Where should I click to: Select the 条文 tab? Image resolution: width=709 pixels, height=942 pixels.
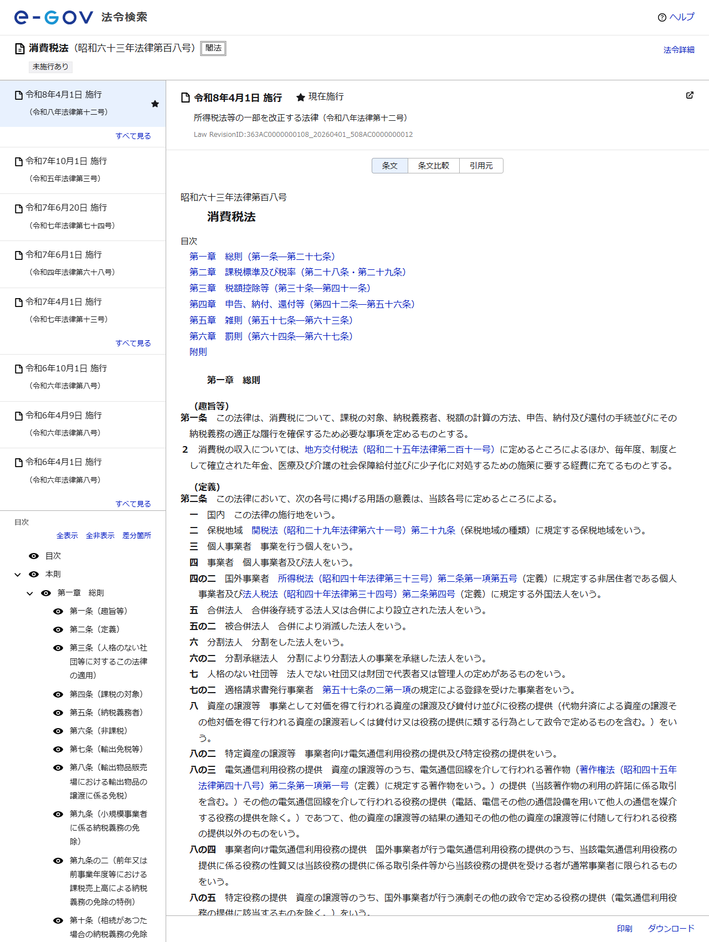390,166
